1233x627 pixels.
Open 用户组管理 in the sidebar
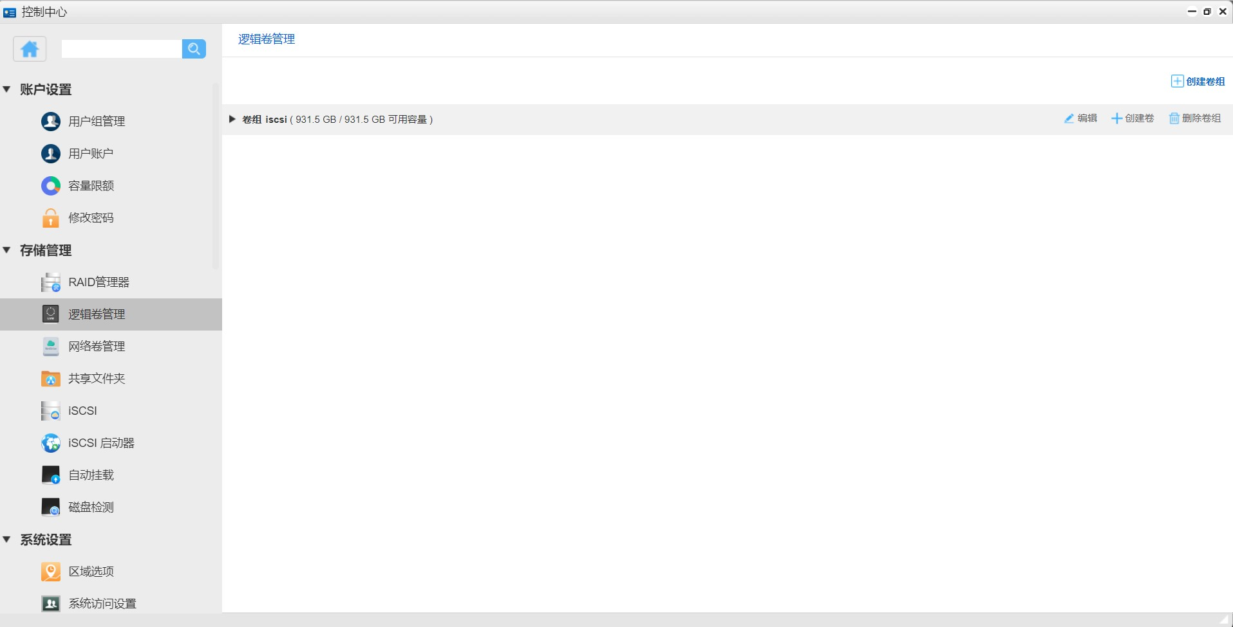[x=97, y=122]
